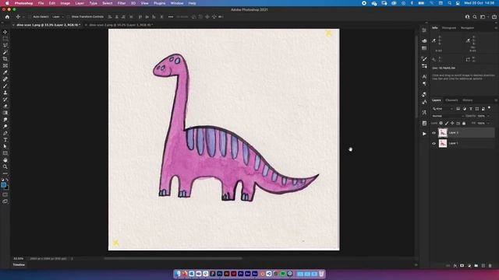Change screen mode icon at toolbar bottom
The width and height of the screenshot is (499, 280).
(x=5, y=201)
